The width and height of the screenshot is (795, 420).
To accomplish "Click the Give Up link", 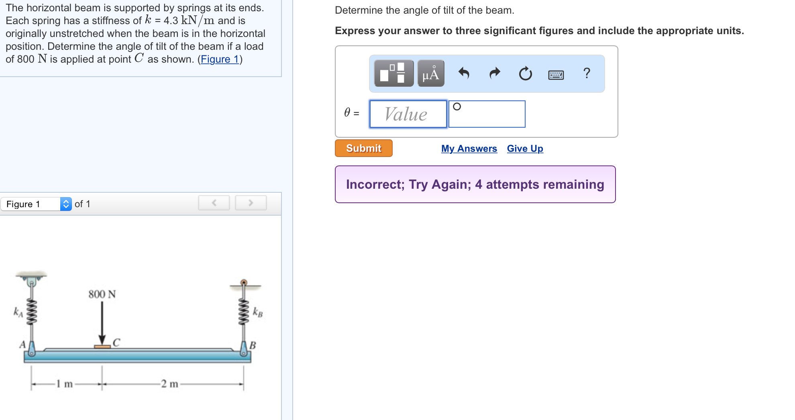I will (x=525, y=149).
